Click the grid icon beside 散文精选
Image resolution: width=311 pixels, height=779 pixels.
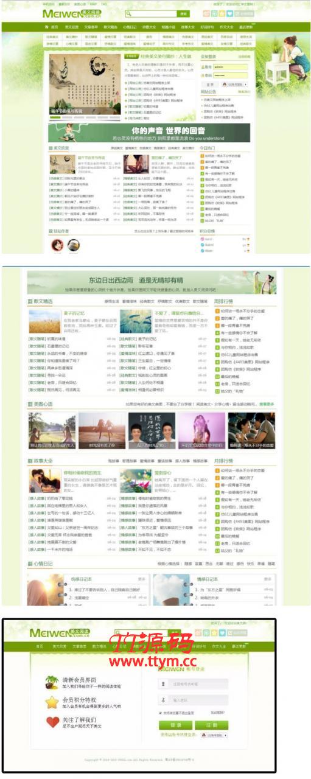[30, 301]
